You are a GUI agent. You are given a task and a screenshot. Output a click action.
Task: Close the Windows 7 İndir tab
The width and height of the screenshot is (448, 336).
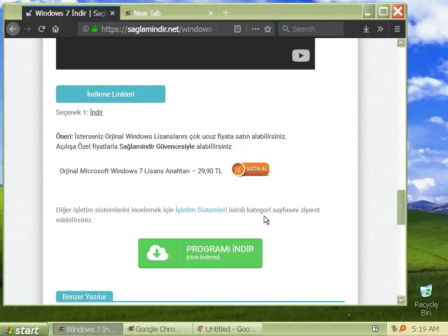[112, 13]
